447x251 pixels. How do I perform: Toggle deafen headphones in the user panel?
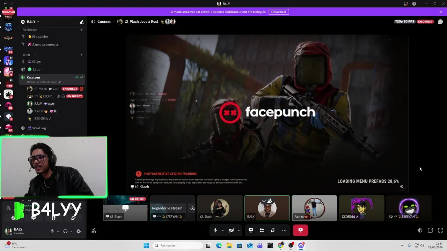[x=65, y=231]
